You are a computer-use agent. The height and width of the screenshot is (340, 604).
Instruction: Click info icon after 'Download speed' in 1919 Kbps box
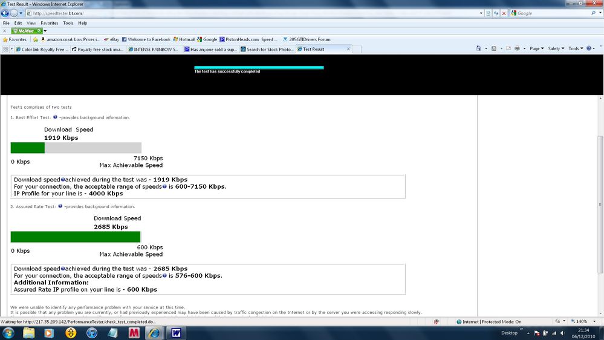click(x=63, y=180)
